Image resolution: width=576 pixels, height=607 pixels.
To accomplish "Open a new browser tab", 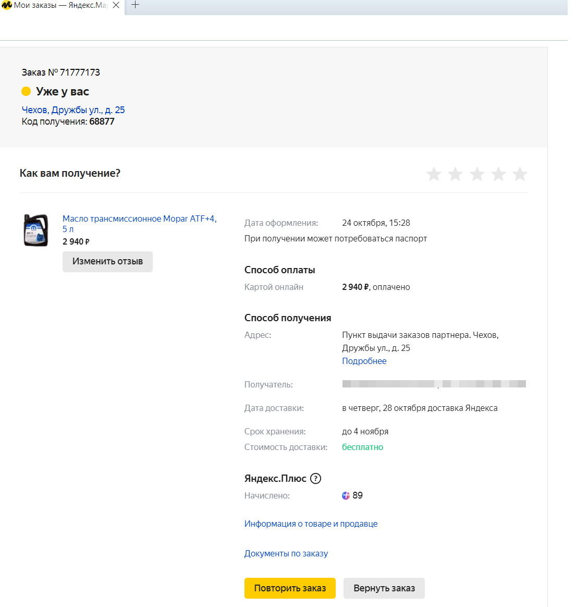I will coord(135,5).
